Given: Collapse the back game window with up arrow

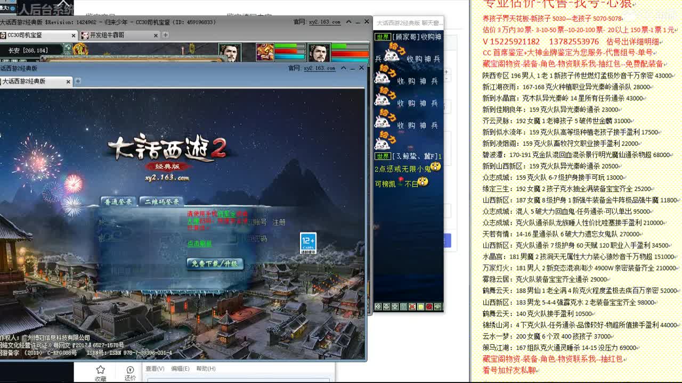Looking at the screenshot, I should [x=349, y=22].
